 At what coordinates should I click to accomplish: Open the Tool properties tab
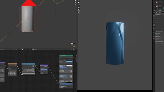pos(154,13)
